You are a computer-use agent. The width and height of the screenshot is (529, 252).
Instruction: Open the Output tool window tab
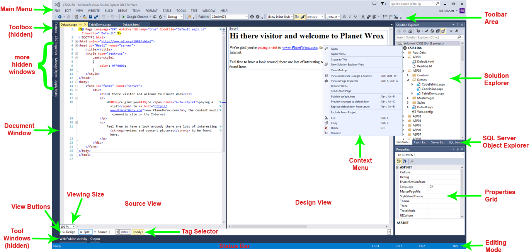[95, 239]
